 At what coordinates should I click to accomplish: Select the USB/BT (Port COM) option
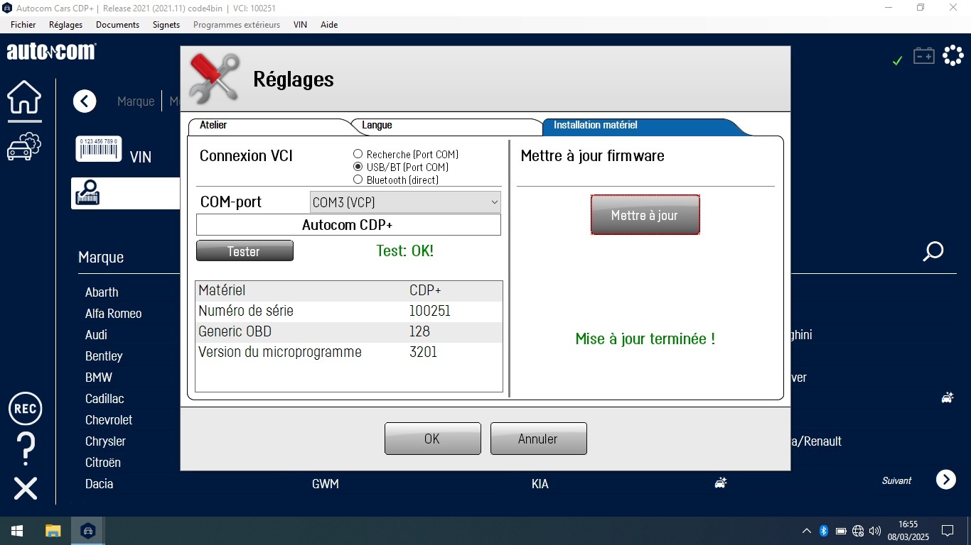click(401, 167)
